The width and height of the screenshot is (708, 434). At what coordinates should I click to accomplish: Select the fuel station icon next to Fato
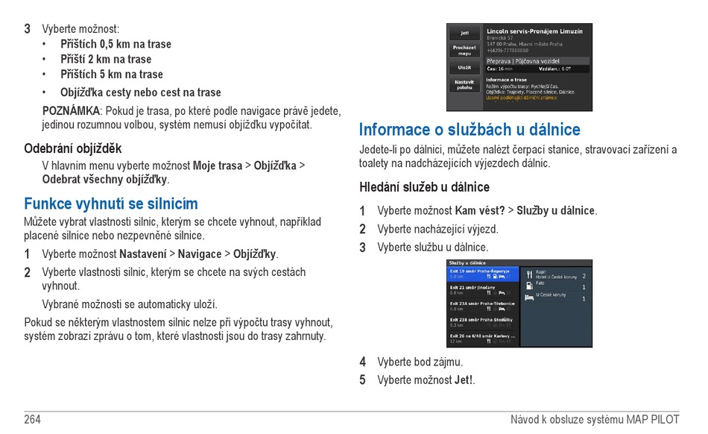click(530, 286)
